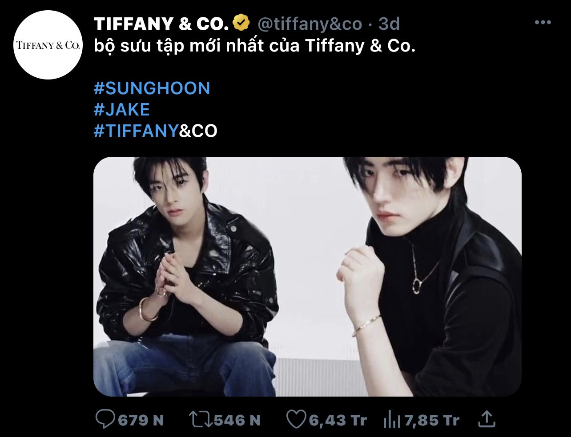
Task: Click the retweet arrows icon
Action: (x=201, y=419)
